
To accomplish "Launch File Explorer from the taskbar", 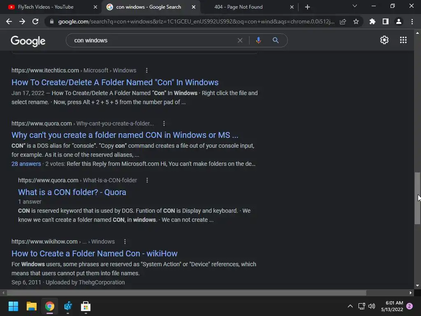I will click(31, 306).
